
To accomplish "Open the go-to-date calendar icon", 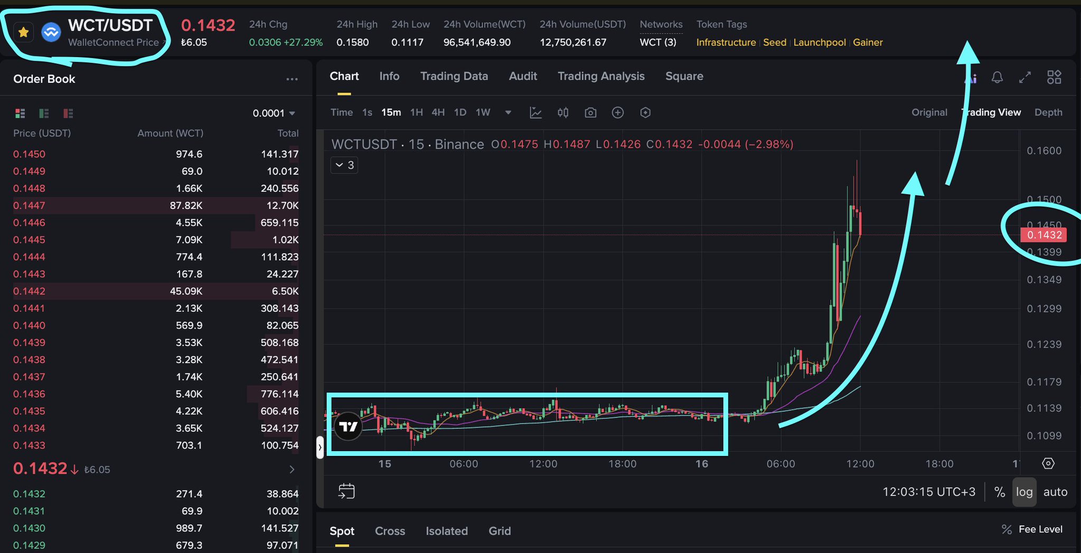I will 346,491.
